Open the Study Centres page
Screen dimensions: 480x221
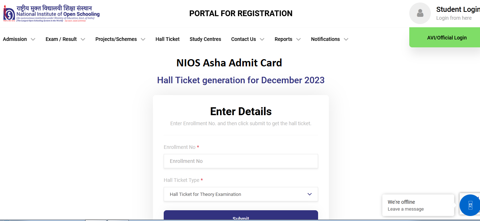(x=205, y=39)
